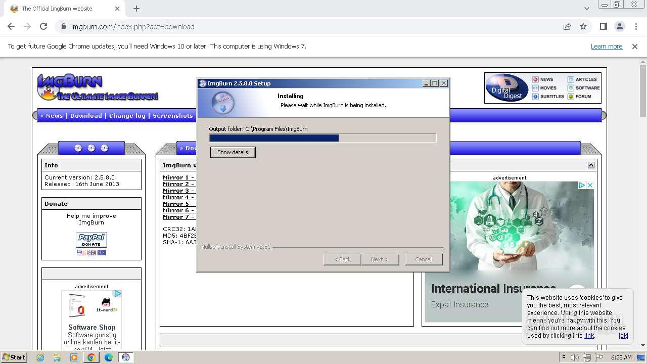Screen dimensions: 647x364
Task: Open Windows Explorer from the taskbar
Action: pos(57,357)
